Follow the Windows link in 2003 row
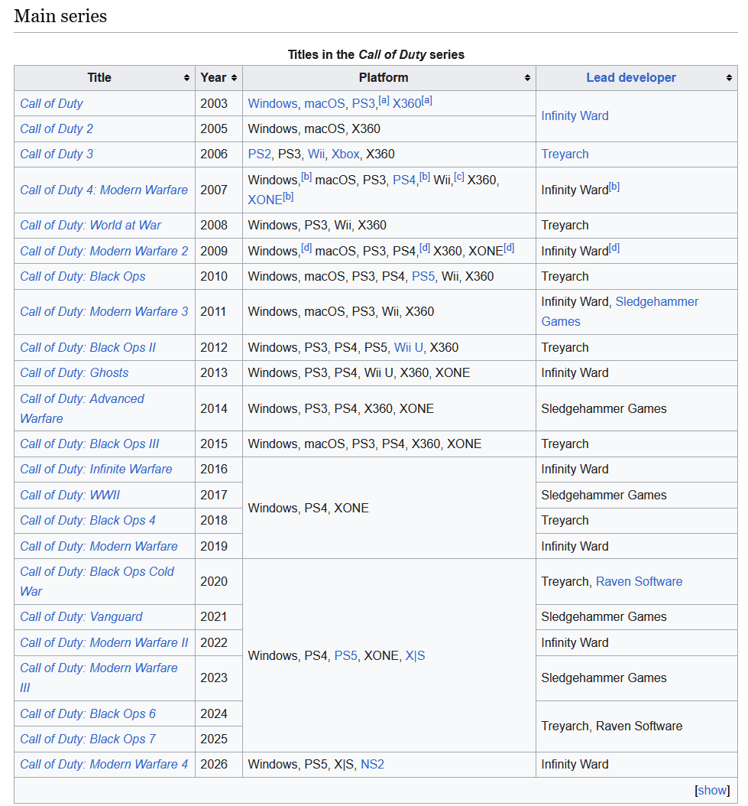Screen dimensions: 748x806 [272, 103]
